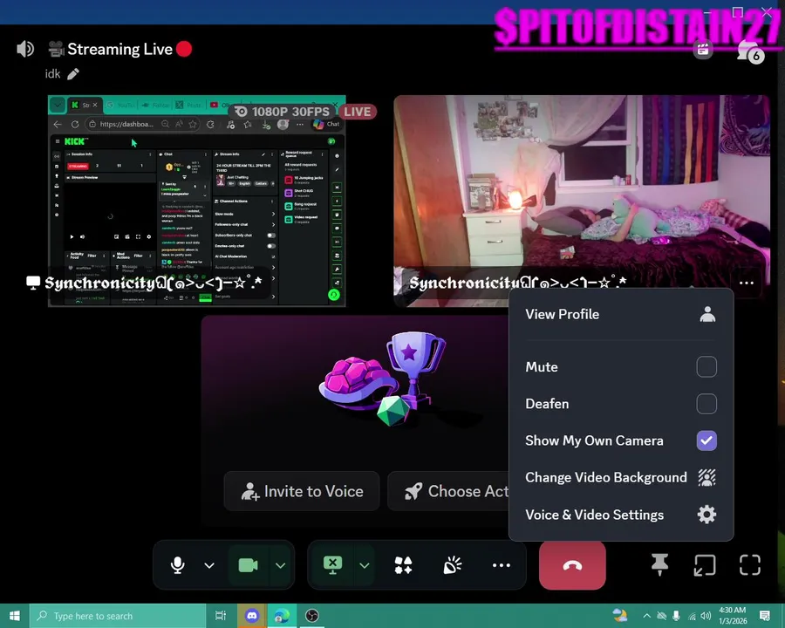
Task: Click the voice channel speaker icon
Action: tap(25, 49)
